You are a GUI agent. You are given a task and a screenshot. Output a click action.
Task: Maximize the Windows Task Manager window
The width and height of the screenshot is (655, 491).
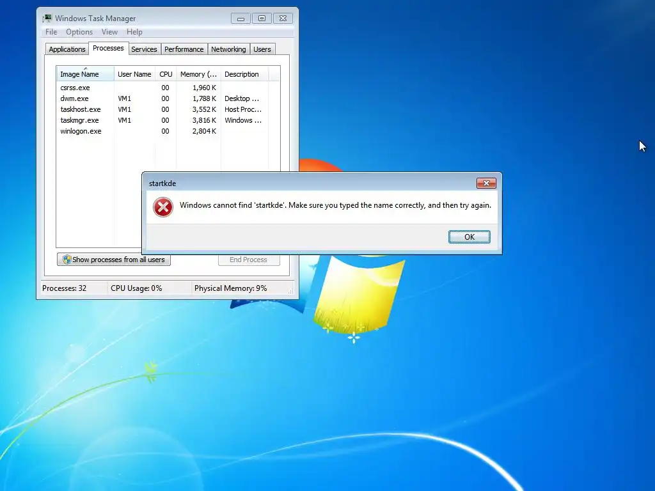point(262,19)
